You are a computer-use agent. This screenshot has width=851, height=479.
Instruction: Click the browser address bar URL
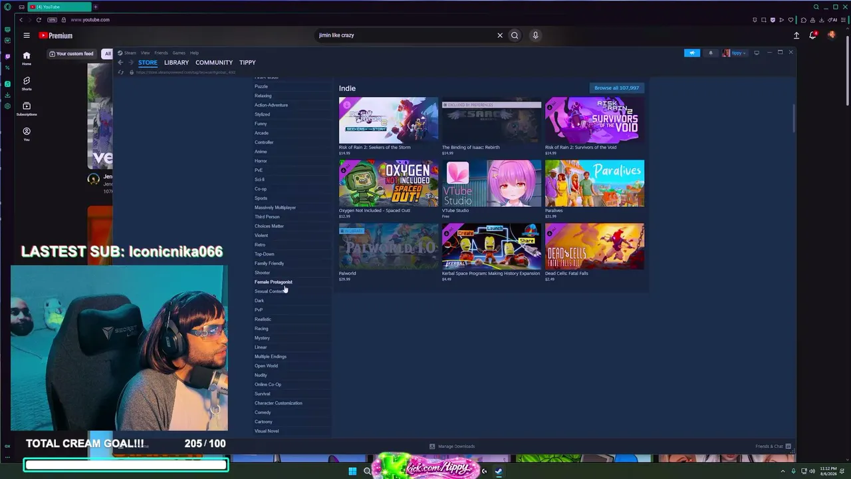pyautogui.click(x=90, y=20)
